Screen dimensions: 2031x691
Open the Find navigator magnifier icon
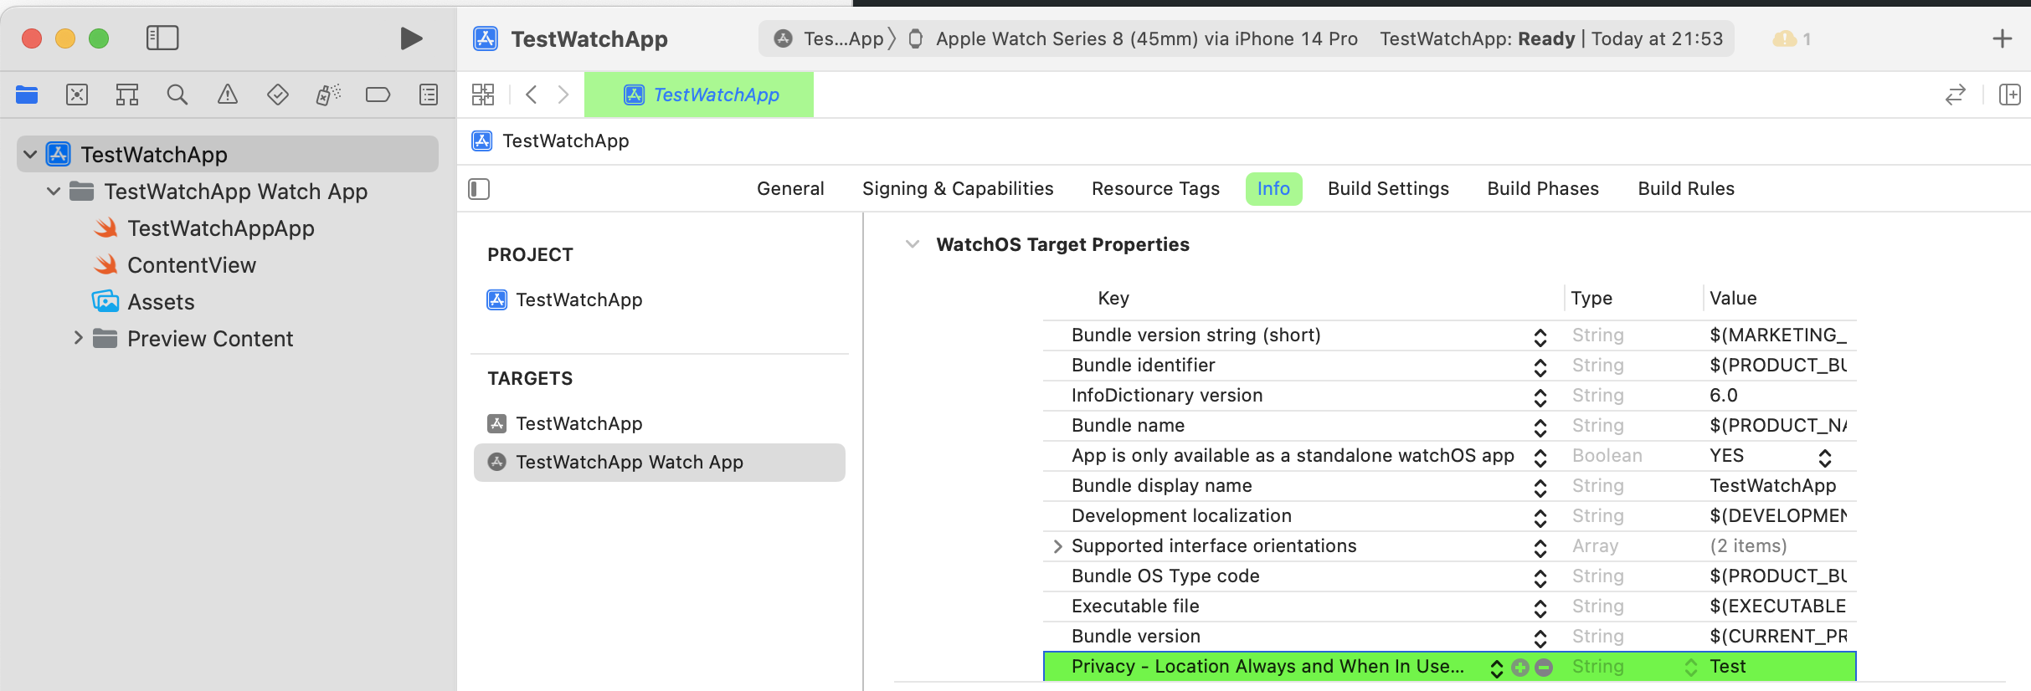pos(177,95)
